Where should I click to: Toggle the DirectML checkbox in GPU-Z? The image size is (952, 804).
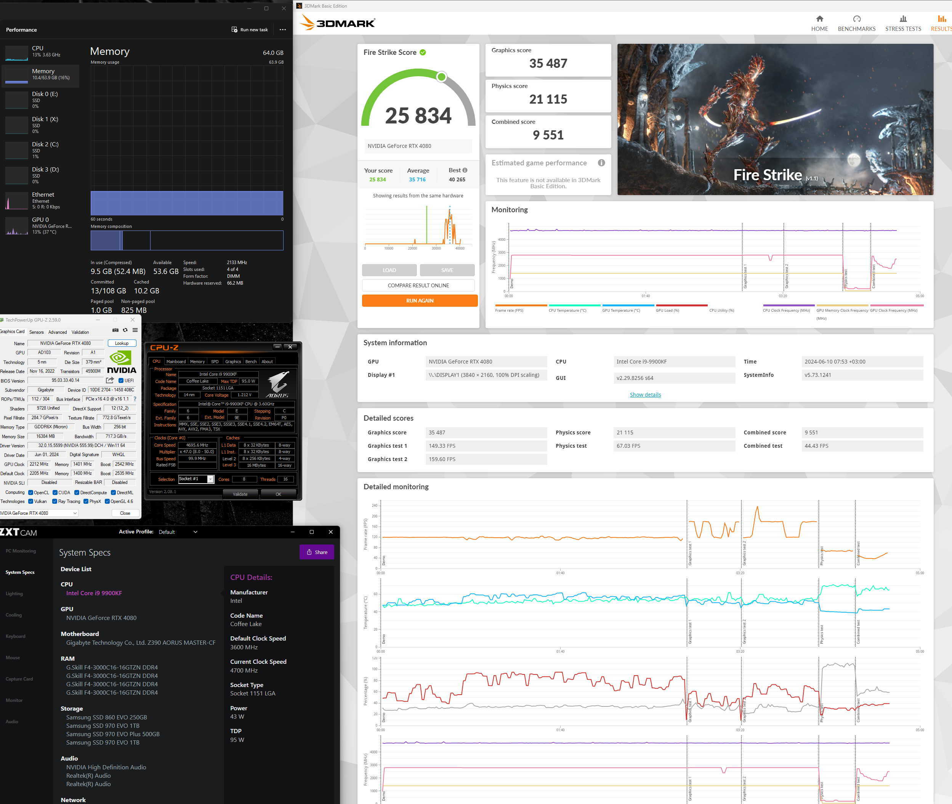coord(114,492)
